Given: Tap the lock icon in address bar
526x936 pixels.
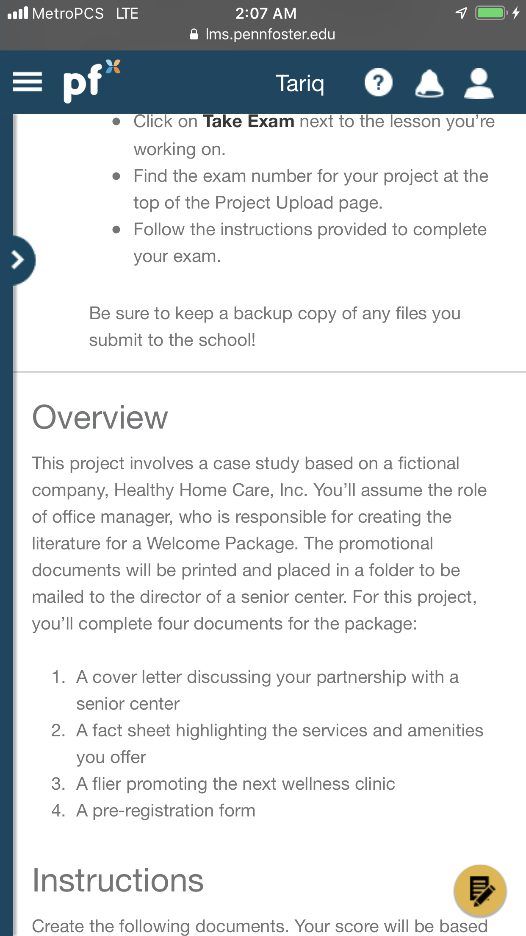Looking at the screenshot, I should [x=194, y=34].
